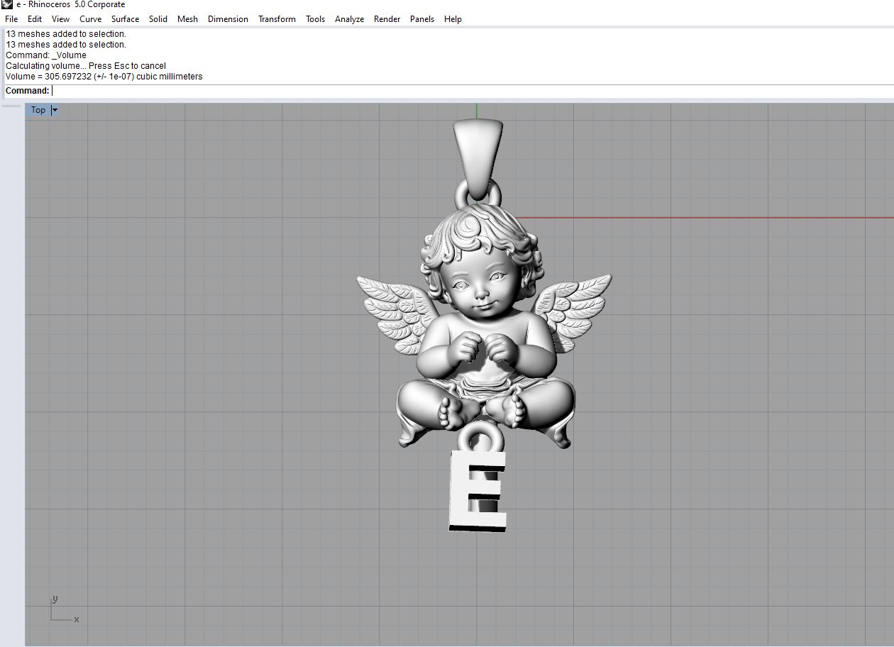Click in the Command input field

point(472,91)
